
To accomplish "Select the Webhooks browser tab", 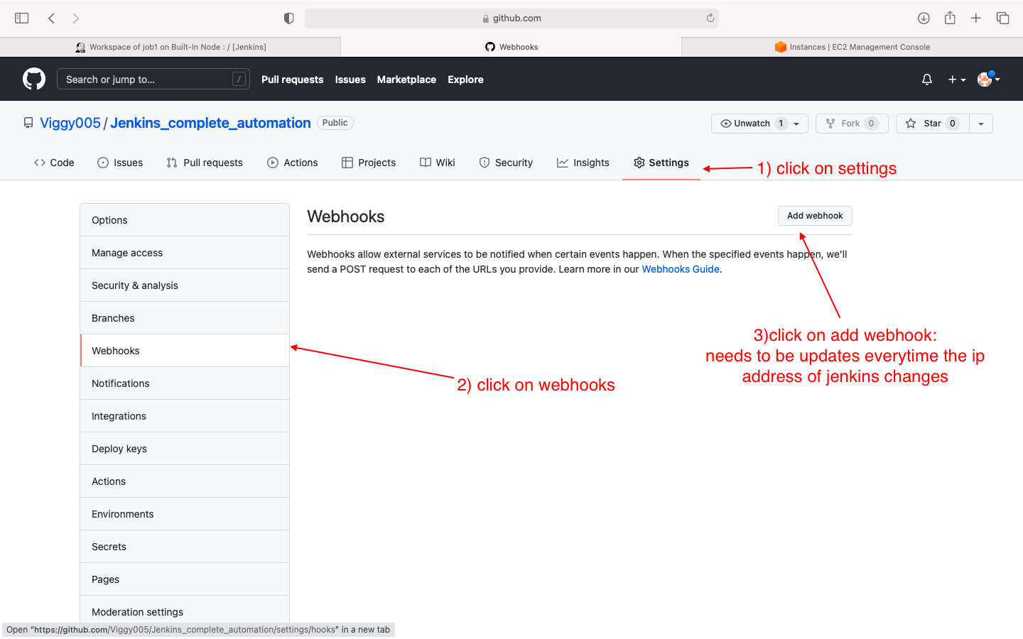I will (511, 47).
